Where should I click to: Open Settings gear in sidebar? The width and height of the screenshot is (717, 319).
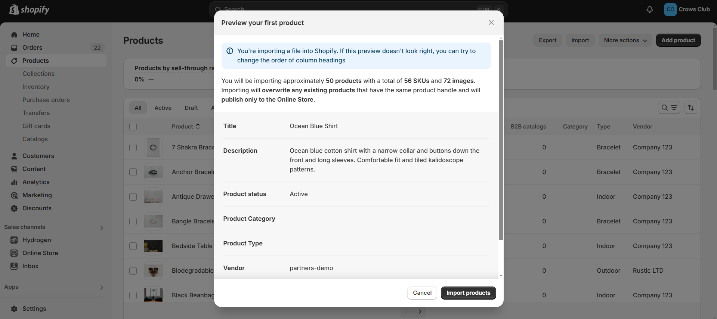14,309
